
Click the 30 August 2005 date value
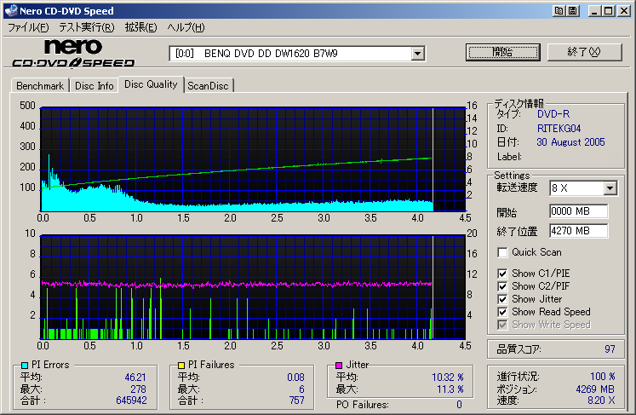[570, 142]
